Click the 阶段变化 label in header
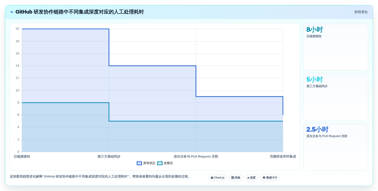The height and width of the screenshot is (191, 378). click(x=361, y=12)
